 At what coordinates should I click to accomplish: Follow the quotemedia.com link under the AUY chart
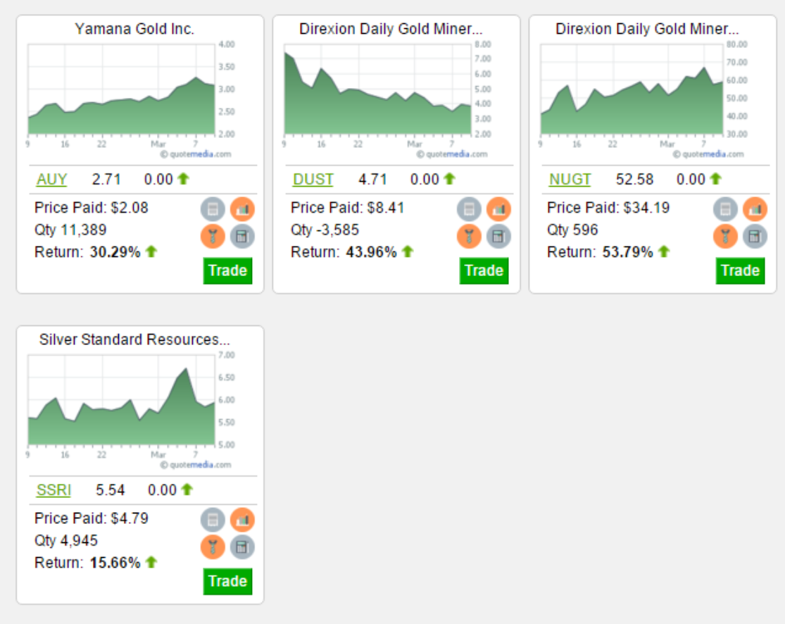point(196,154)
